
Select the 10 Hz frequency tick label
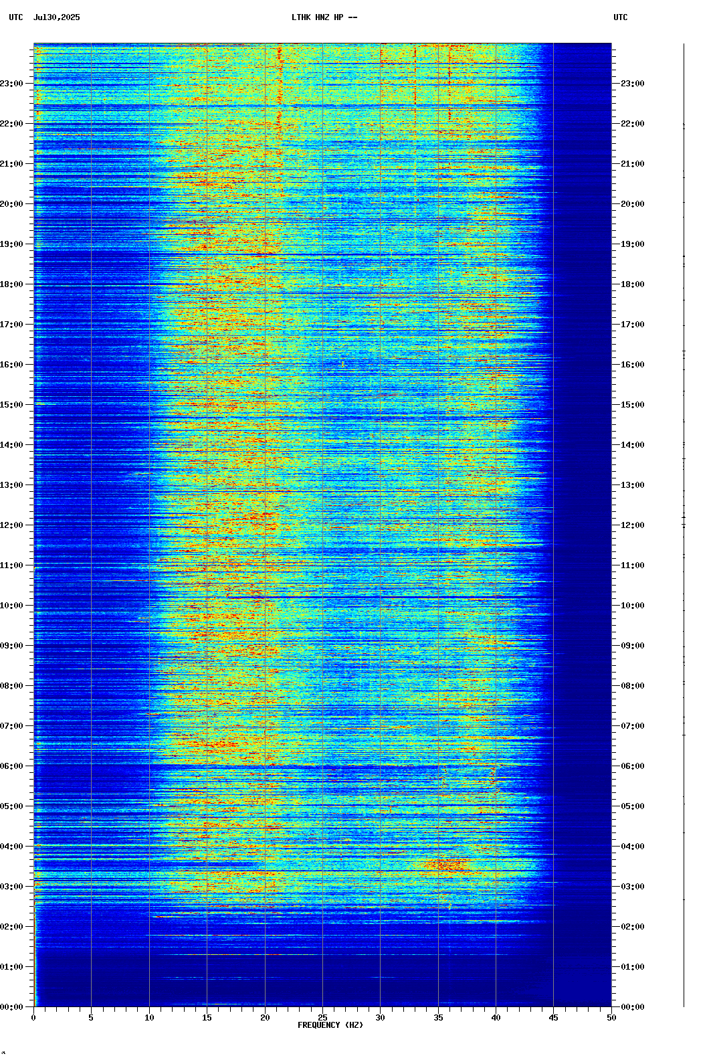[149, 1018]
